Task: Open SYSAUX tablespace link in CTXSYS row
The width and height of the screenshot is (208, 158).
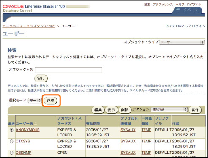Action: pyautogui.click(x=128, y=141)
